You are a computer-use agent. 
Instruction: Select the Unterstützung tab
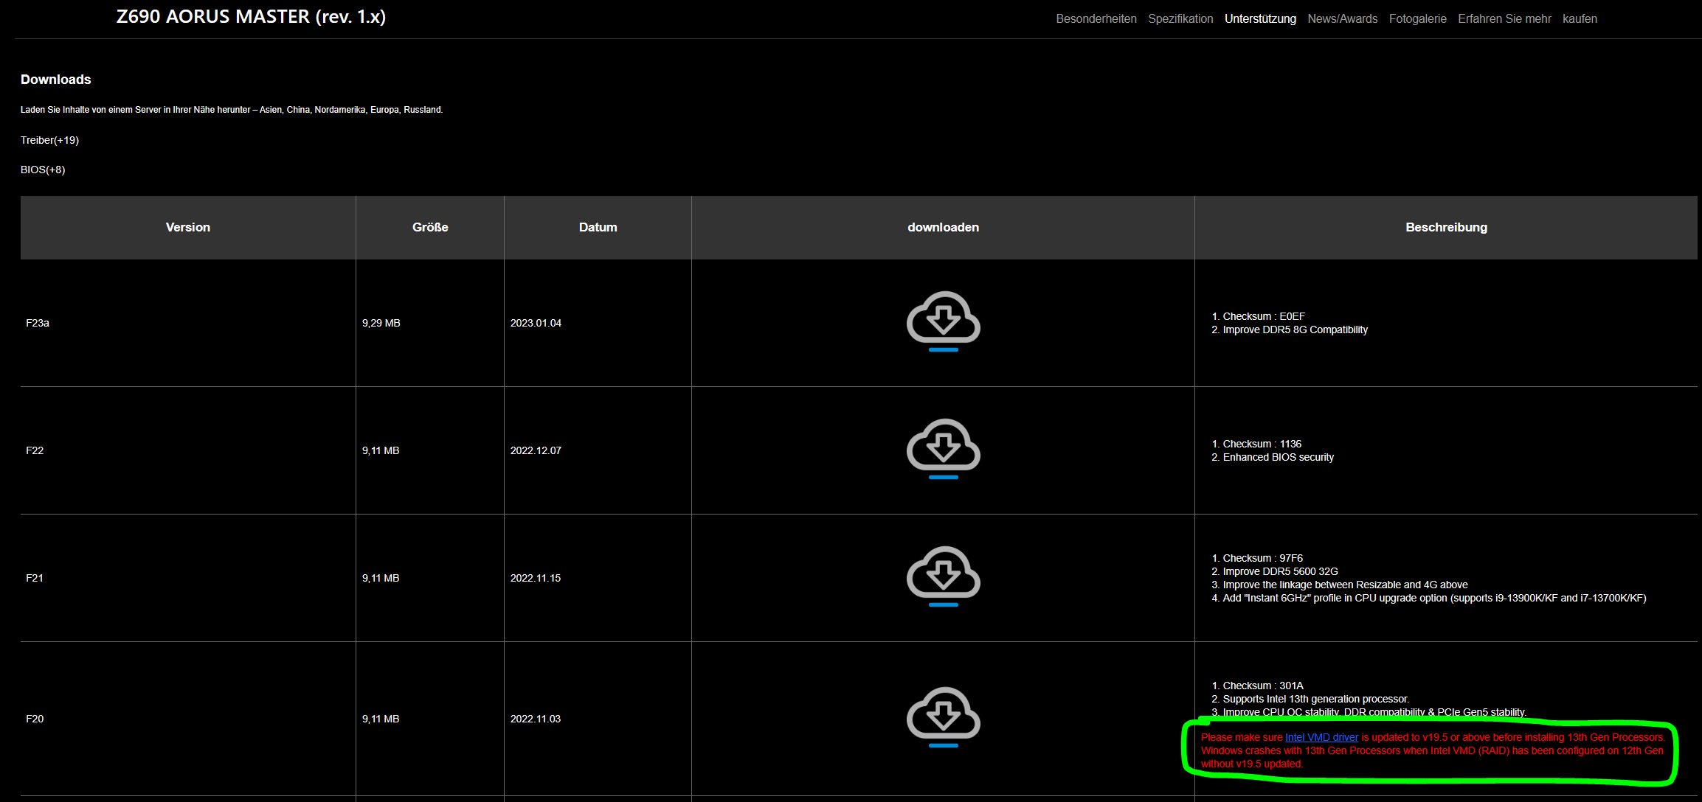pyautogui.click(x=1260, y=18)
